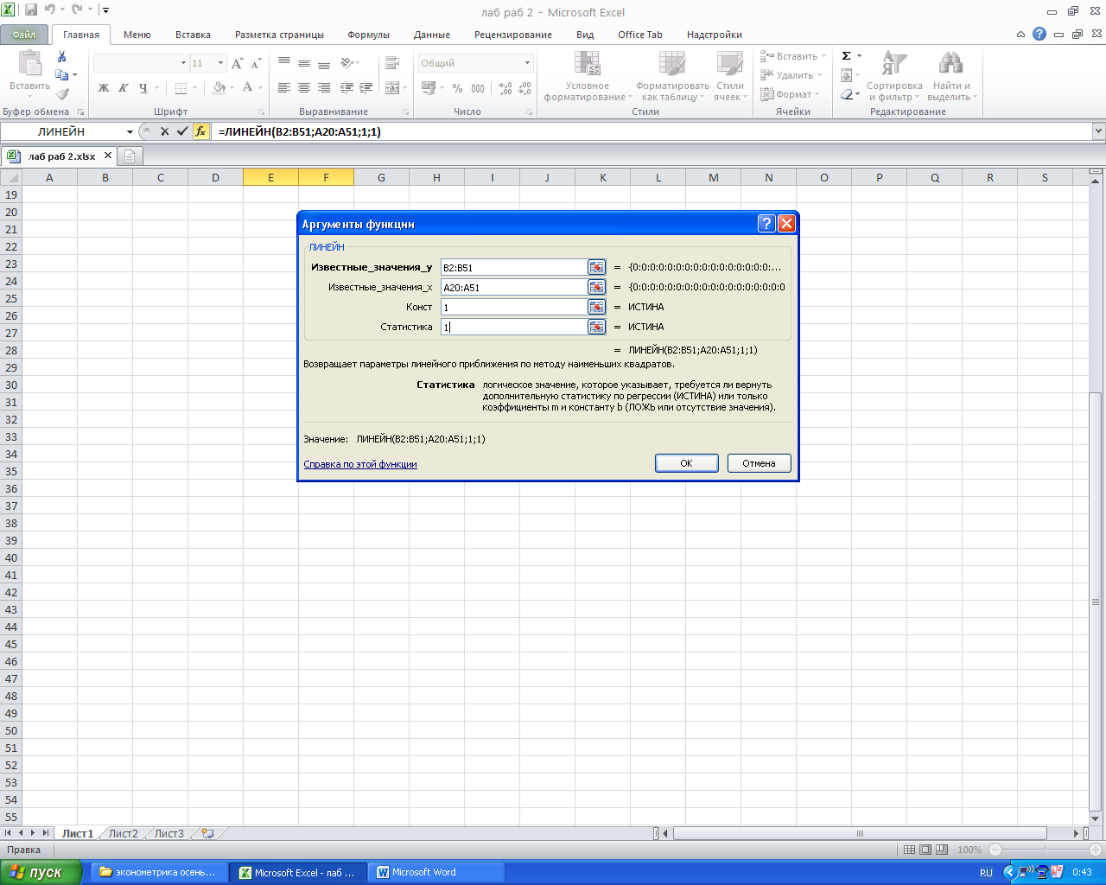1106x885 pixels.
Task: Click the Format Painter brush icon
Action: tap(62, 94)
